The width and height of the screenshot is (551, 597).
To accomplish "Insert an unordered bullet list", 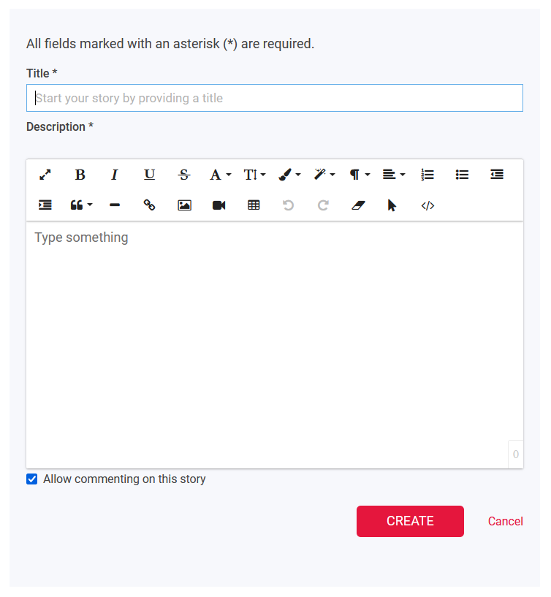I will (463, 175).
